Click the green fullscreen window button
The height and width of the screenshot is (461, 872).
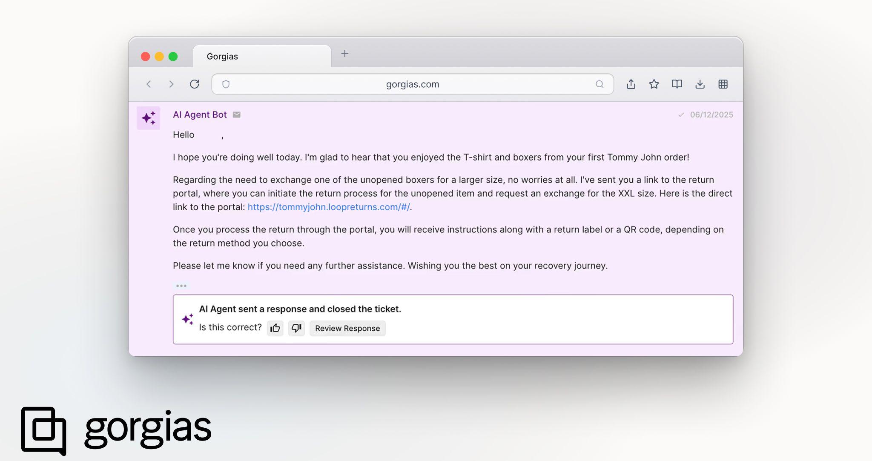173,57
